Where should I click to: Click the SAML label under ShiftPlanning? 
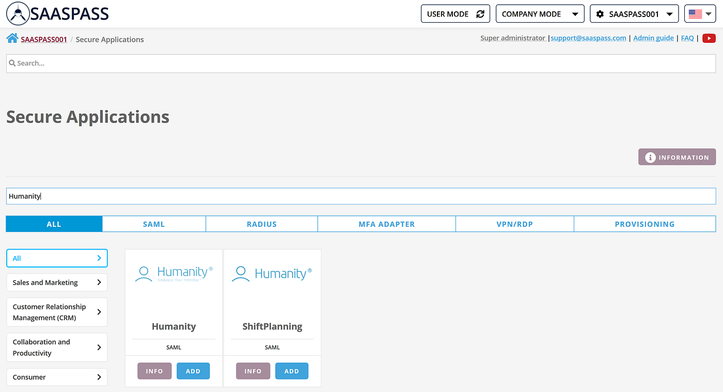click(272, 348)
